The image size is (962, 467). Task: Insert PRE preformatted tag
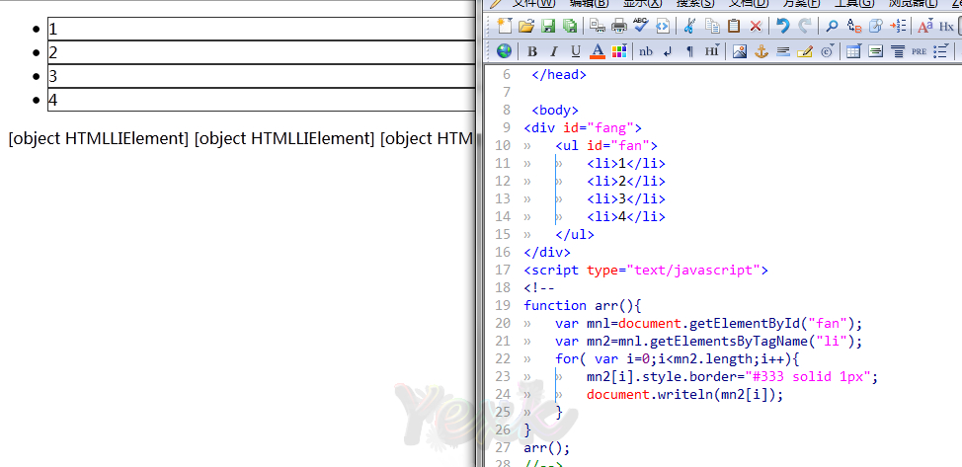[919, 51]
